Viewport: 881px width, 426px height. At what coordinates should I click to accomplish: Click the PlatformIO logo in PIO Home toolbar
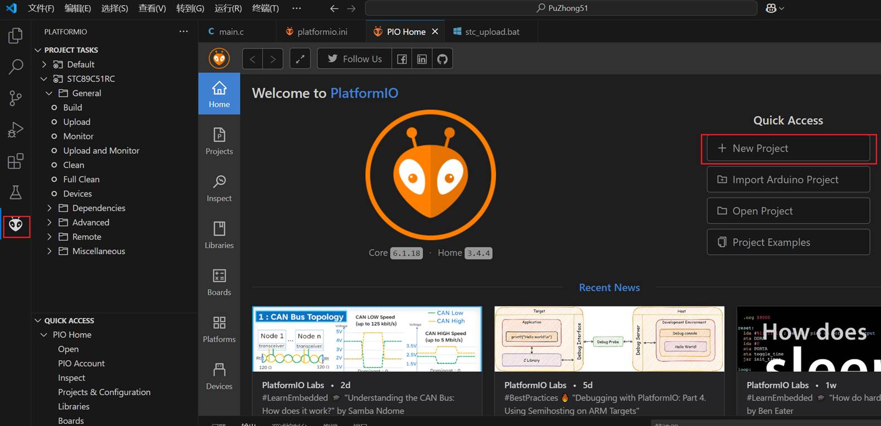pos(219,59)
